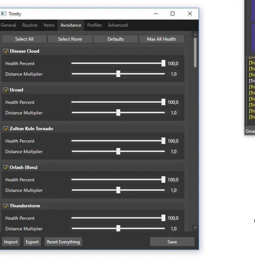Click Thunderstorm Distance Multiplier slider handle
The height and width of the screenshot is (260, 255).
(118, 228)
